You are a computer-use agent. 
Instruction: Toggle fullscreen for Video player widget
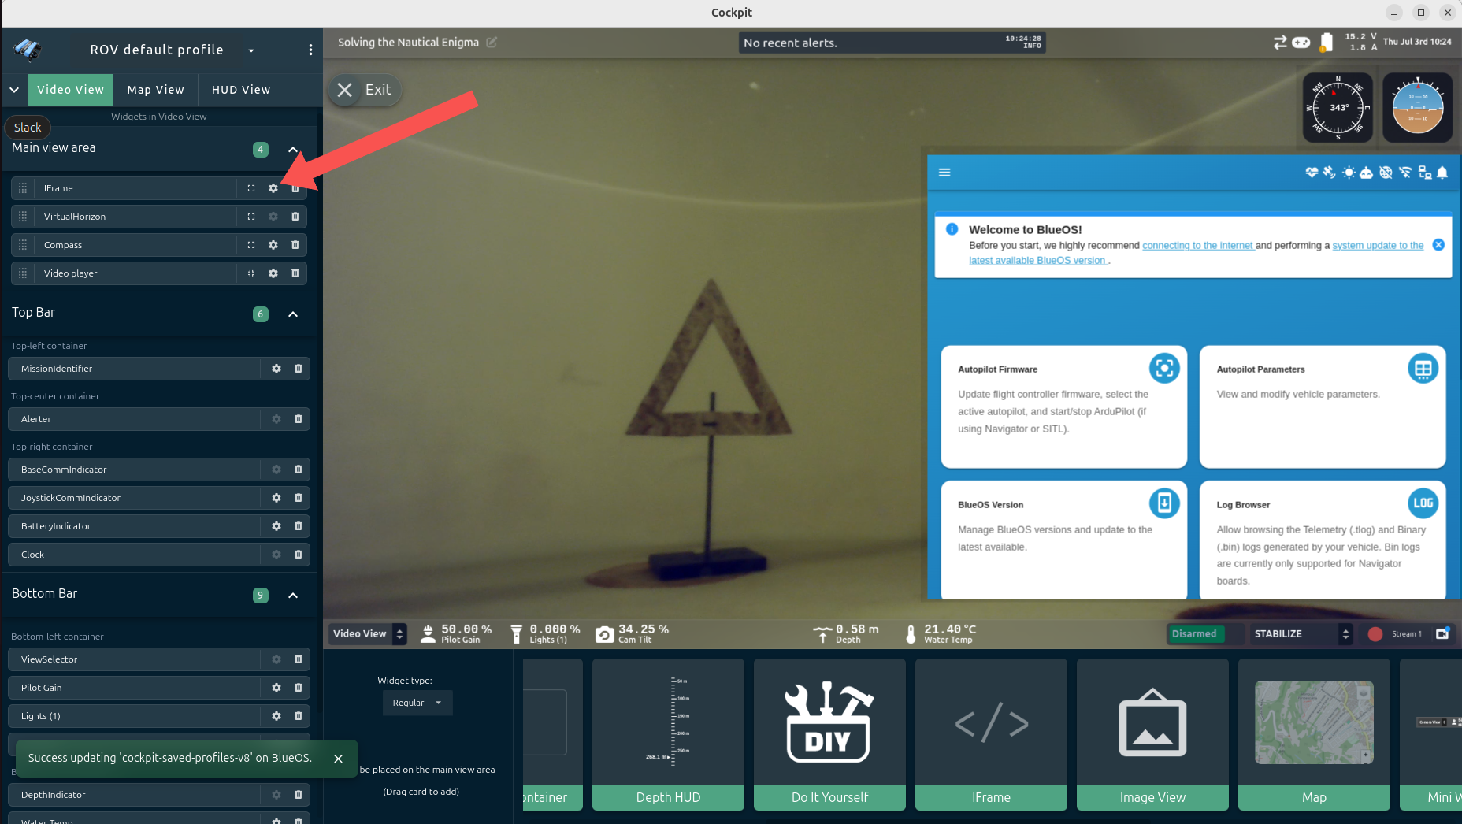[x=251, y=273]
